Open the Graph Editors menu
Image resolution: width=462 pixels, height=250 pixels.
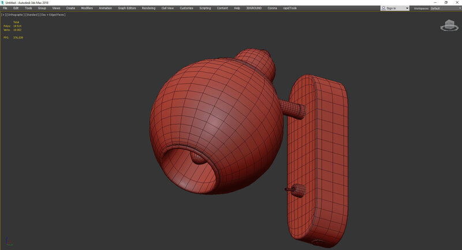tap(126, 9)
